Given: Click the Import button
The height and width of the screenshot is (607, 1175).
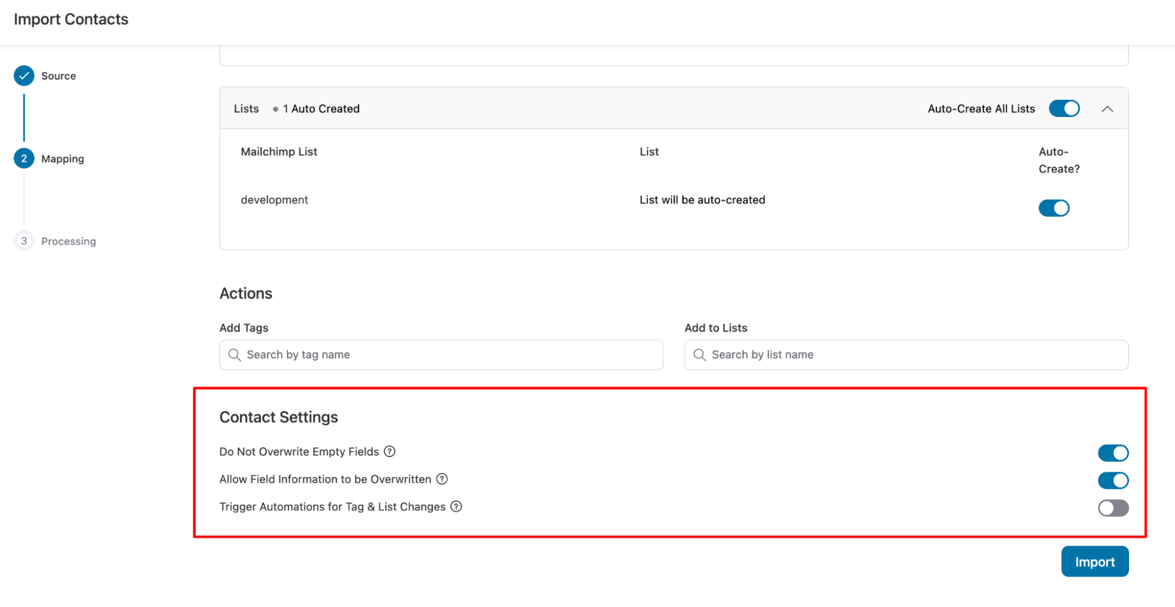Looking at the screenshot, I should pos(1094,561).
